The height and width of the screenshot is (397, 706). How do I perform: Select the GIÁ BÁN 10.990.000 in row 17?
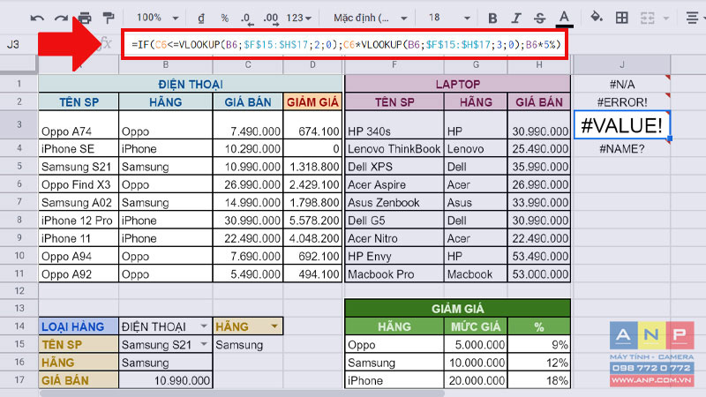pyautogui.click(x=166, y=380)
